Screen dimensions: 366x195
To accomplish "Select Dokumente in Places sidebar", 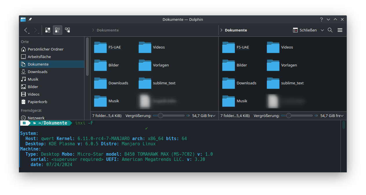I will [x=52, y=64].
